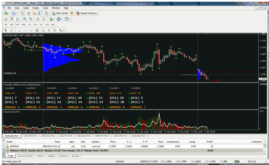Zoom in on the chart

click(25, 19)
